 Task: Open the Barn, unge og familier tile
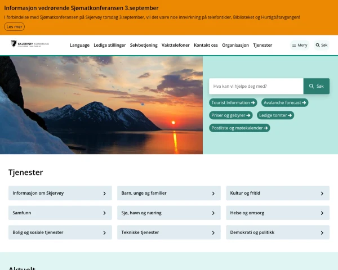(169, 193)
